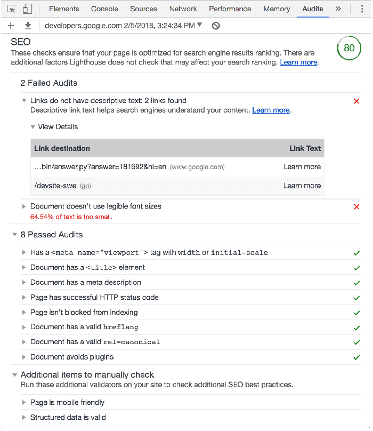Screen dimensions: 373x431
Task: Click the inspect element cursor icon
Action: pos(11,9)
